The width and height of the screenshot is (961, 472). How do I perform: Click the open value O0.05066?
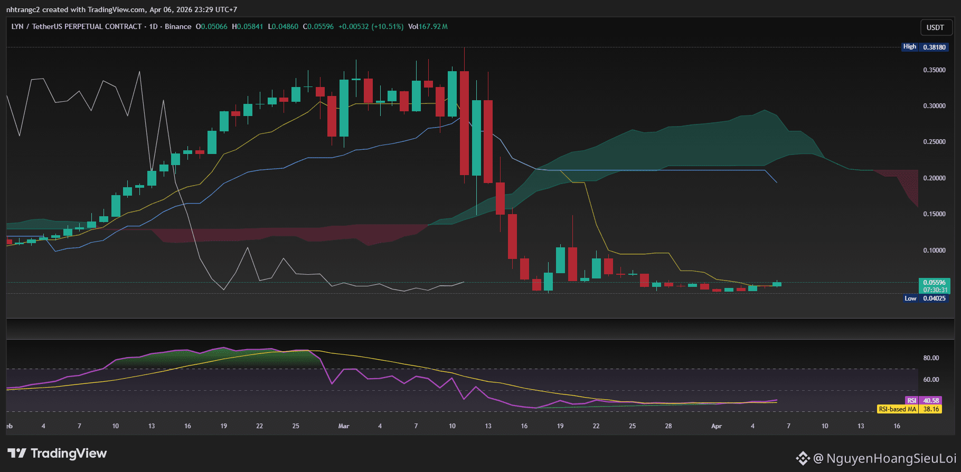[x=211, y=26]
